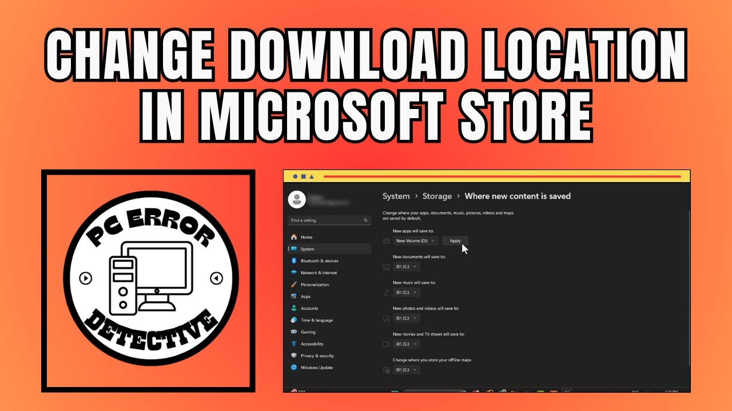732x411 pixels.
Task: Click the picture icon beside new photos
Action: (x=386, y=318)
